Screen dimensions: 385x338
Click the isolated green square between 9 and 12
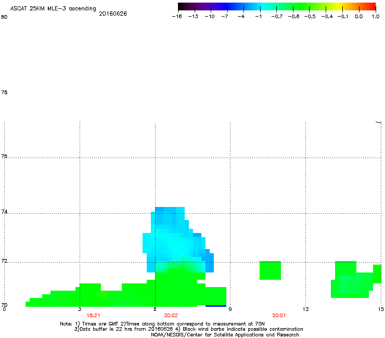(x=270, y=270)
